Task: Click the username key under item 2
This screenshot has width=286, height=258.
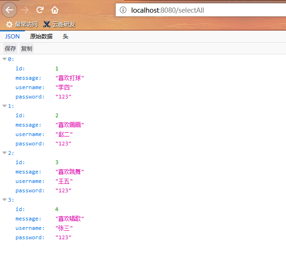Action: (30, 181)
